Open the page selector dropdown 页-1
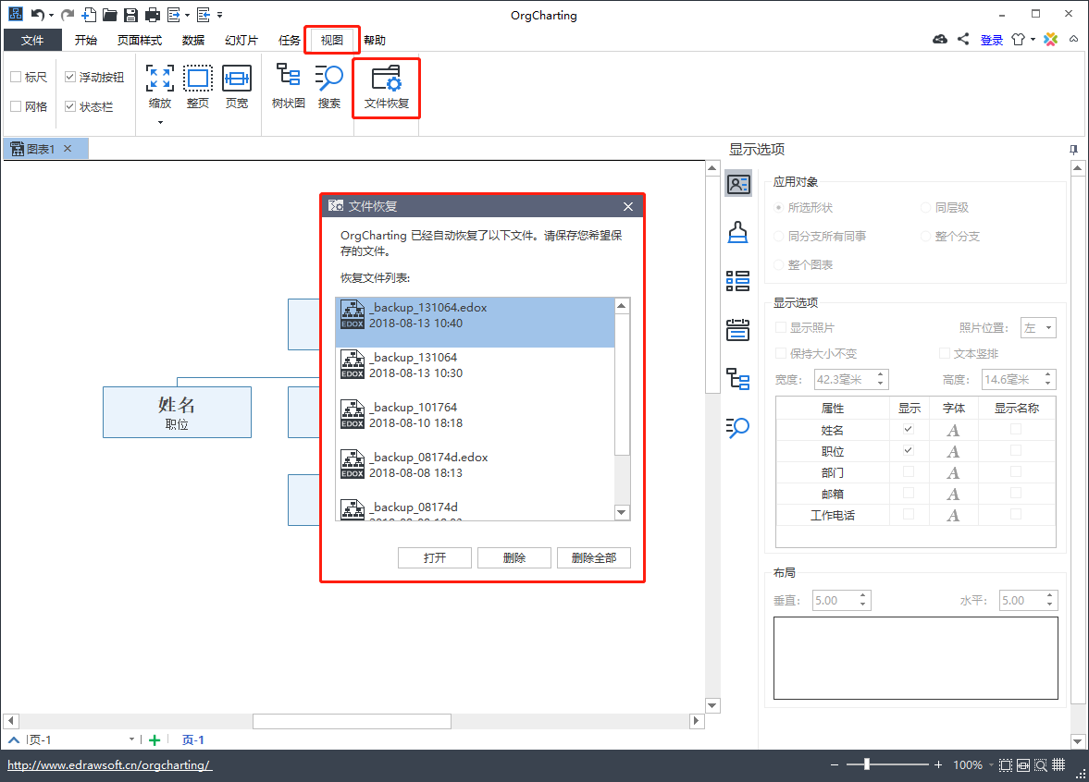 (132, 739)
